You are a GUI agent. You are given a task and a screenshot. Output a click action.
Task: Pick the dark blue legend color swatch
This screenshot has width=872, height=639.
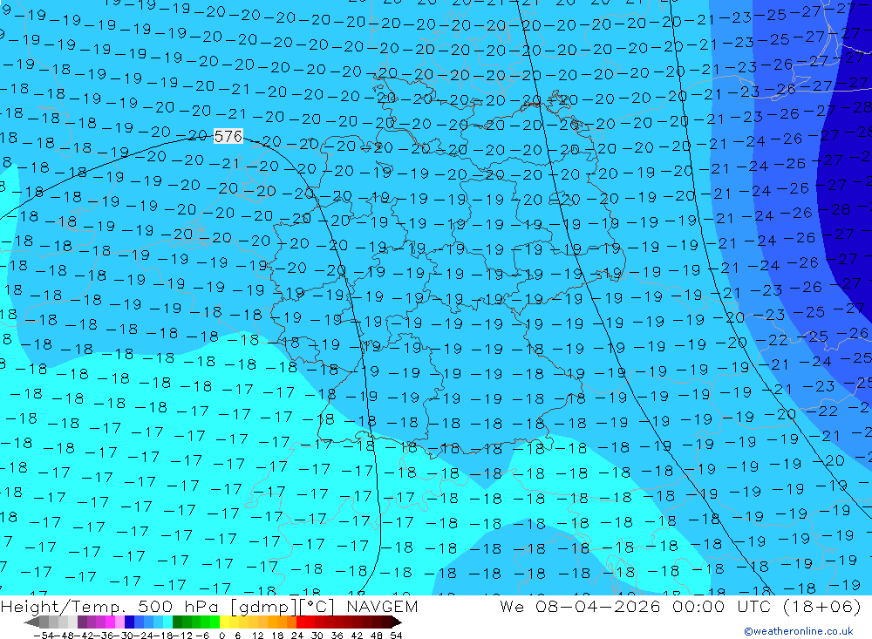pos(130,622)
